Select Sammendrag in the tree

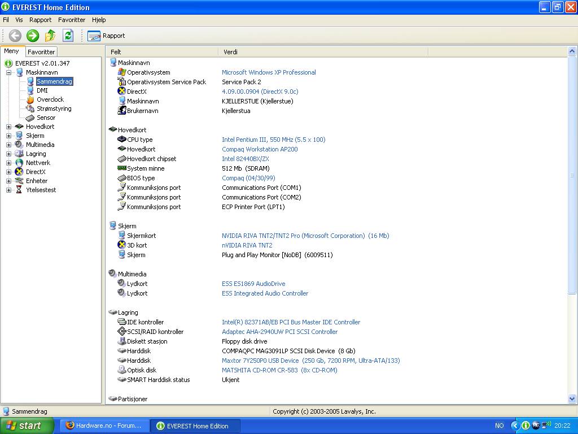(55, 81)
